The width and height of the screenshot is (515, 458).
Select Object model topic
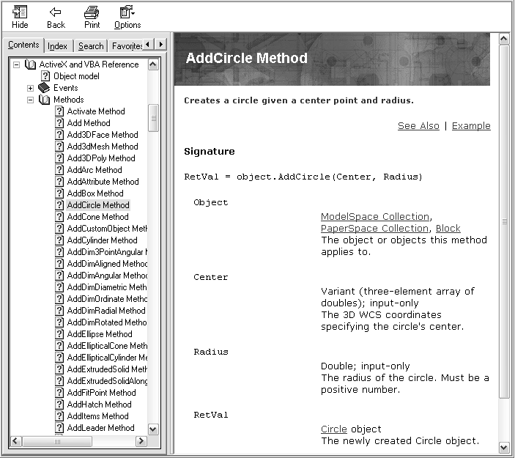click(x=76, y=76)
